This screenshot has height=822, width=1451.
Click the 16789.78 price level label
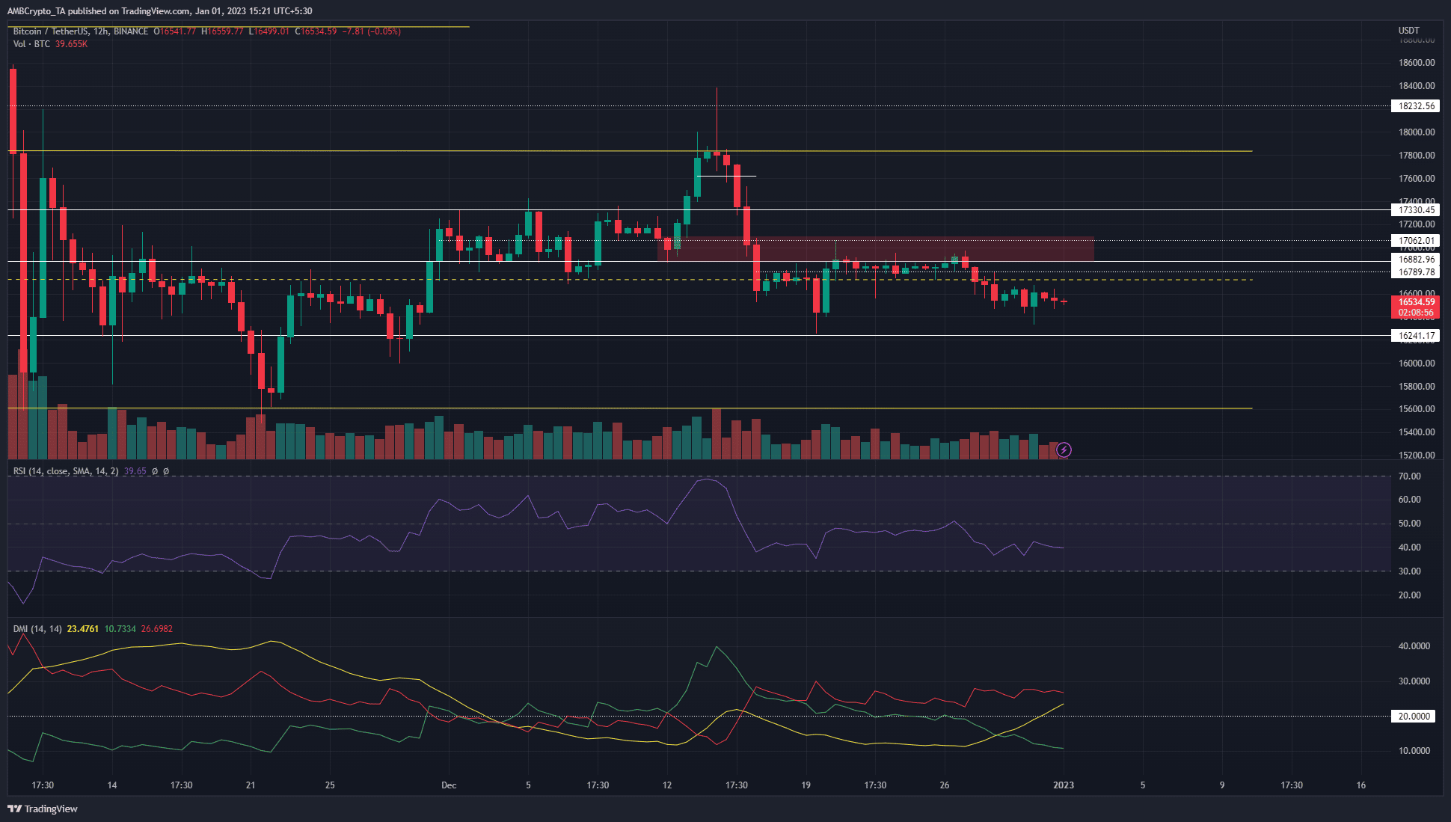click(1417, 272)
